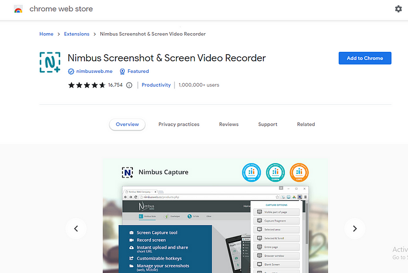The height and width of the screenshot is (273, 408).
Task: Click the five-star rating stars
Action: (87, 85)
